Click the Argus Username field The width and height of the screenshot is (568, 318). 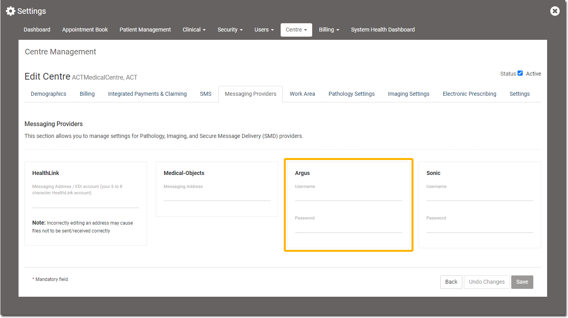pos(348,195)
